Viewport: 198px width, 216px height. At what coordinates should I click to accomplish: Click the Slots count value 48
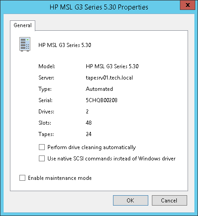[x=89, y=123]
